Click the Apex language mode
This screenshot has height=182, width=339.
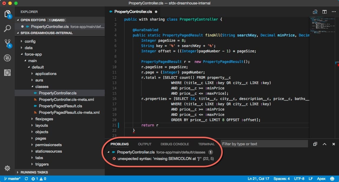tap(321, 179)
